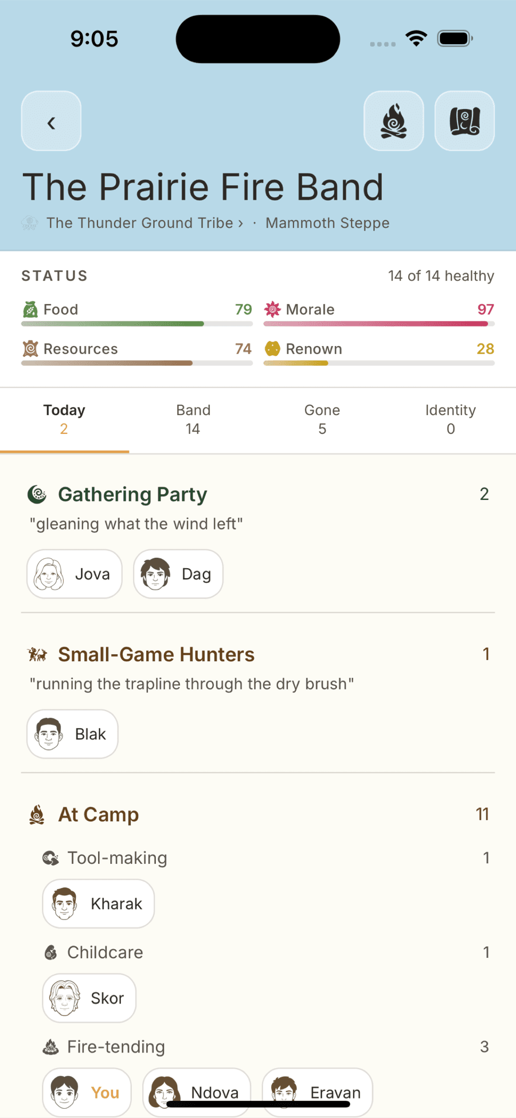Image resolution: width=516 pixels, height=1118 pixels.
Task: Open Skor's member chip
Action: click(x=89, y=998)
